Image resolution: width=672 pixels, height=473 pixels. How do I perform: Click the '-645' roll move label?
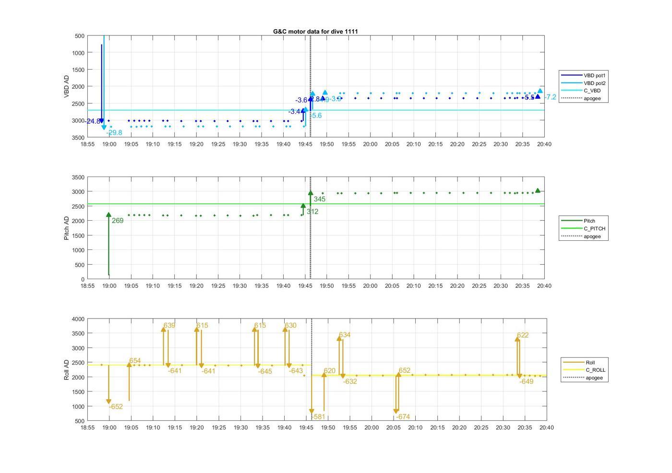pos(265,372)
